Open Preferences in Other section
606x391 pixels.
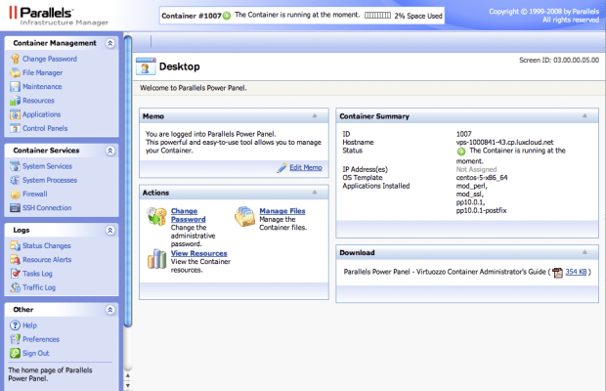(41, 339)
